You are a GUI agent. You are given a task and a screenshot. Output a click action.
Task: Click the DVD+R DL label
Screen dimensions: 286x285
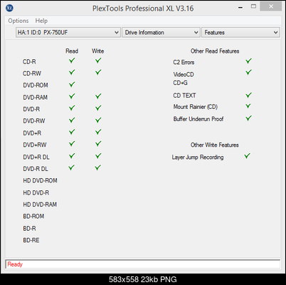point(36,157)
